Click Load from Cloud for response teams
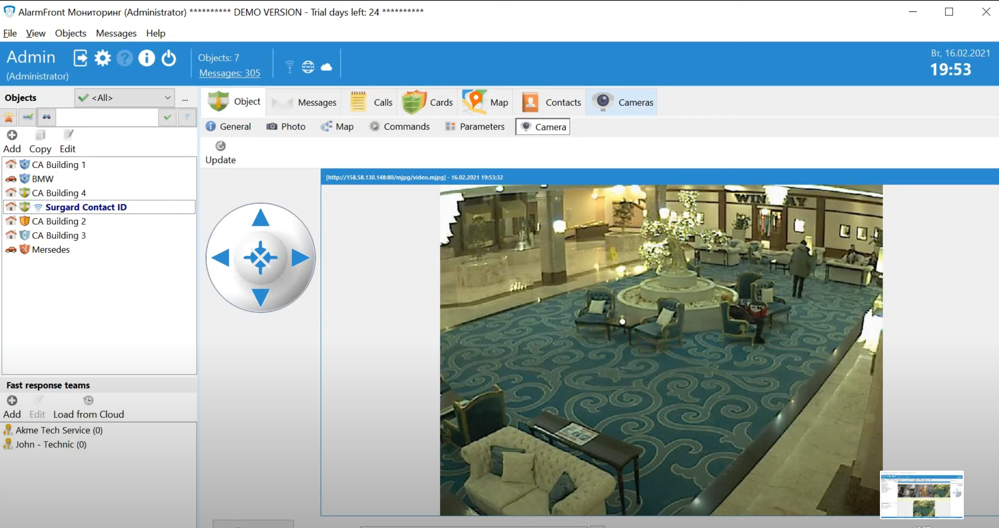The height and width of the screenshot is (528, 999). coord(88,407)
